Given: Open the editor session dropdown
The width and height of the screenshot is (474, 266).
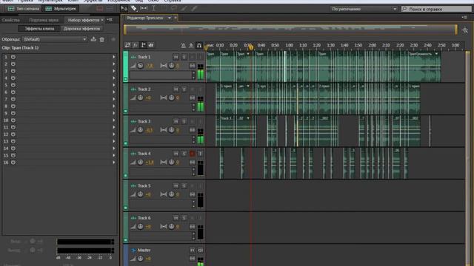Looking at the screenshot, I should pyautogui.click(x=170, y=18).
